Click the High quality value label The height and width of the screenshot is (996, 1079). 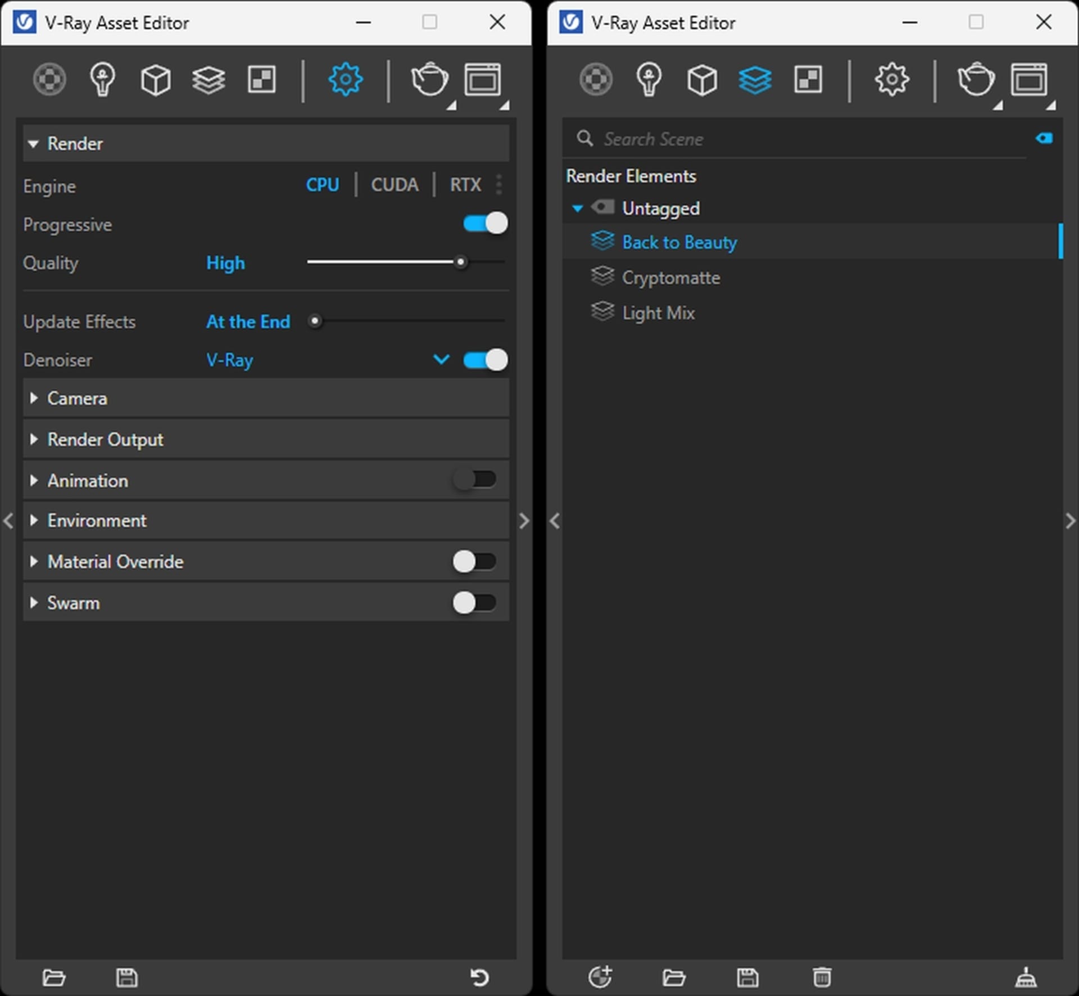[x=225, y=263]
